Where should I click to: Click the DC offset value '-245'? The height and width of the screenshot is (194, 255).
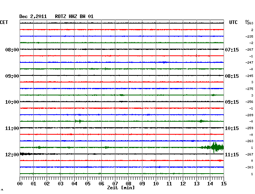[x=249, y=76]
